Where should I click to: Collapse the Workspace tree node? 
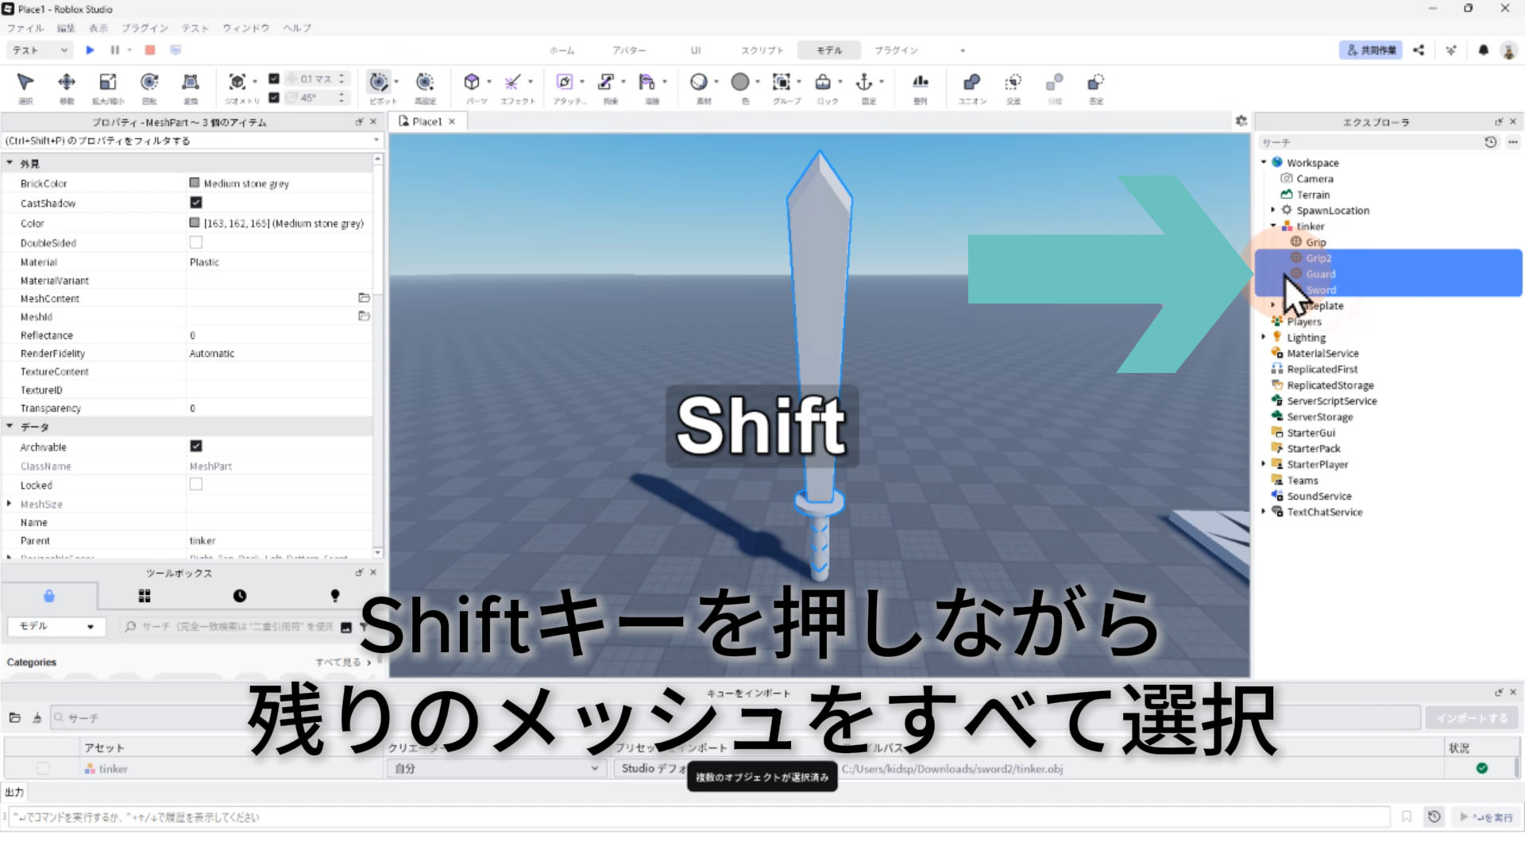(1264, 163)
